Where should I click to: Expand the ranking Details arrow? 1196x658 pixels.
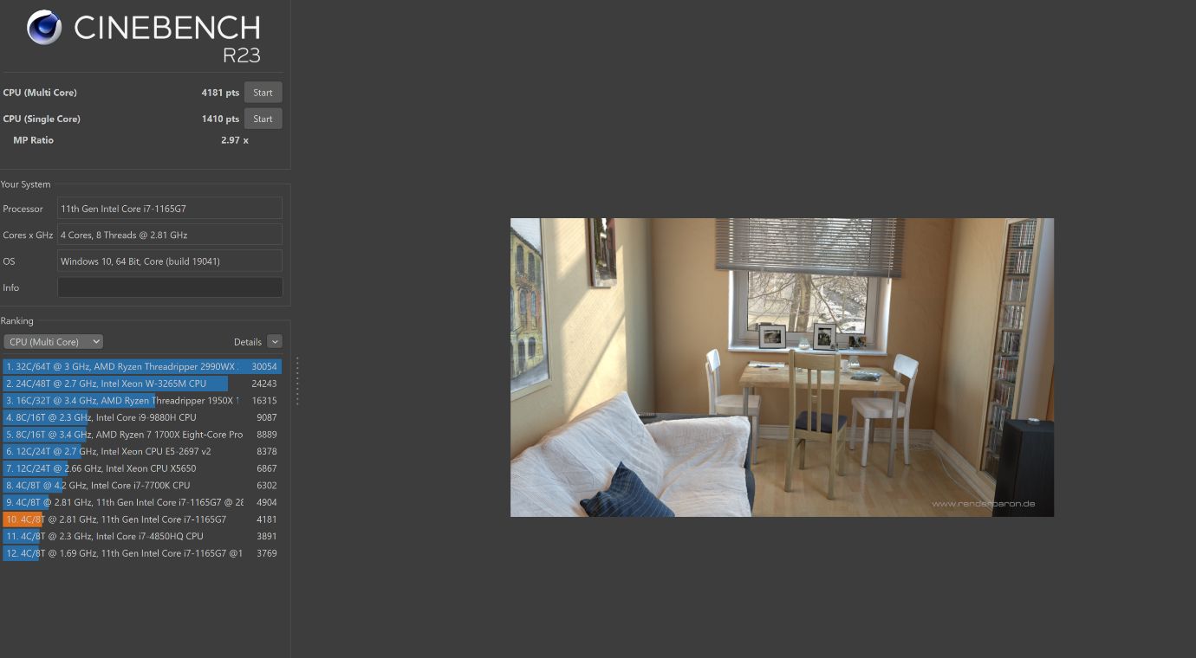(x=275, y=342)
